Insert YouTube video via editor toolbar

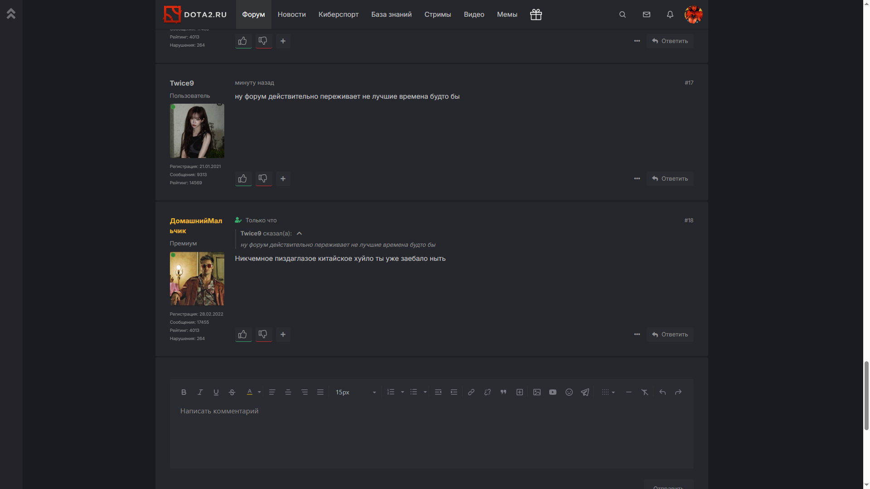553,392
